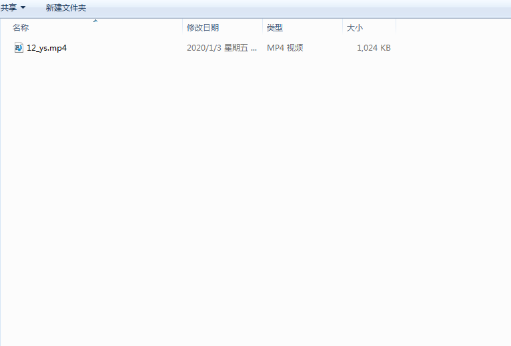Click the 新建文件夹 new folder button
The width and height of the screenshot is (511, 346).
[66, 7]
